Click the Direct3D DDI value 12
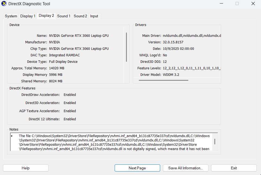This screenshot has height=175, width=261. click(165, 61)
